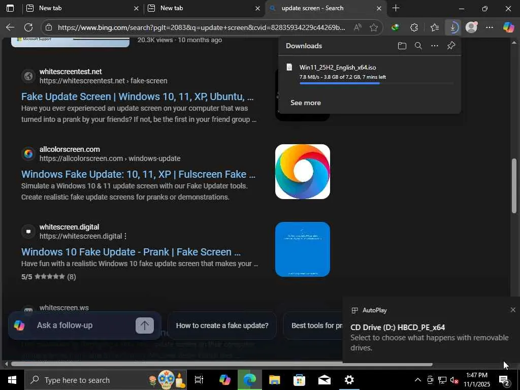Click the whitescreentest.net site name

pyautogui.click(x=71, y=72)
